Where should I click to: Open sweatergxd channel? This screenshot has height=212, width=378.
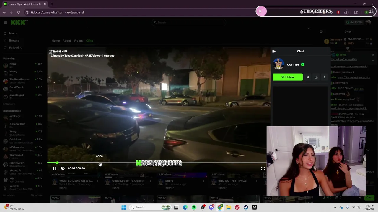pos(22,96)
